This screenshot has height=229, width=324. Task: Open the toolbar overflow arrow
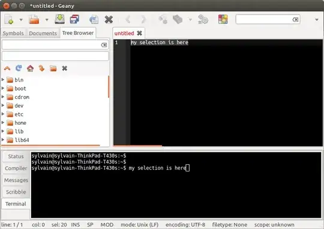tap(317, 20)
